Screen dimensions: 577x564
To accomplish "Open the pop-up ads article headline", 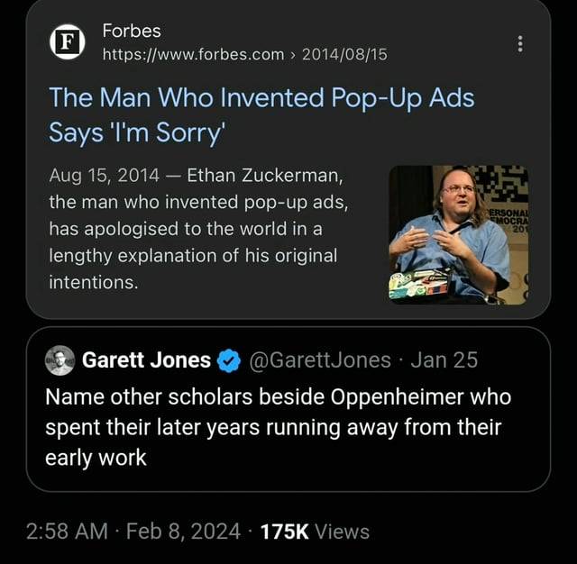I will coord(261,97).
